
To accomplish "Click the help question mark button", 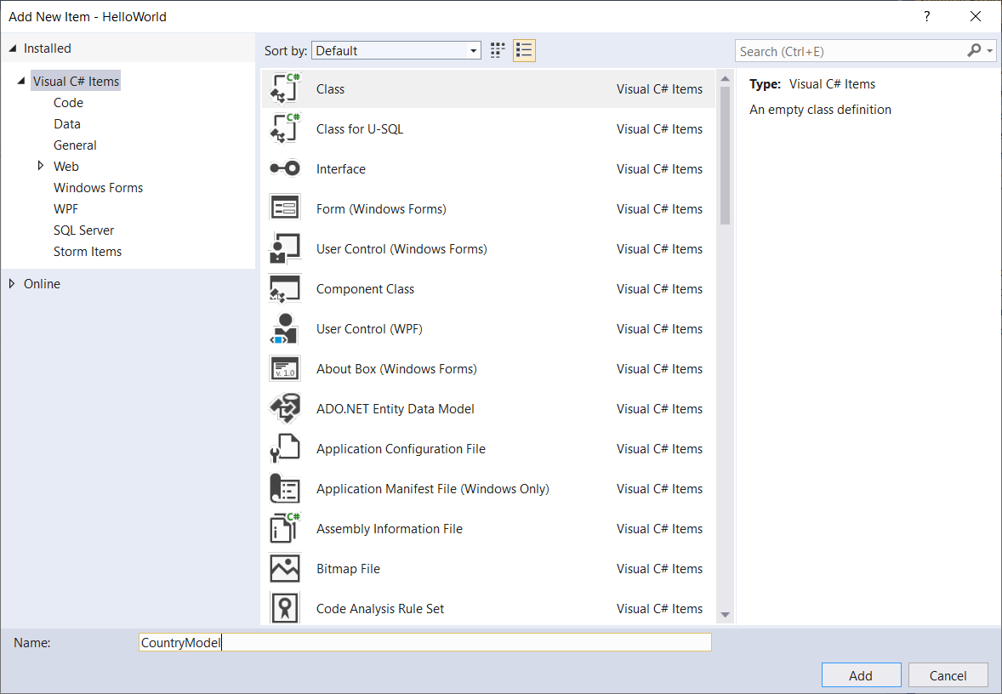I will pos(926,17).
